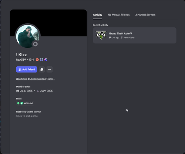The width and height of the screenshot is (185, 154).
Task: Select the '! Kizz' display name
Action: coord(21,54)
